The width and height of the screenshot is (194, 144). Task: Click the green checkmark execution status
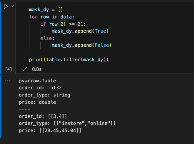(x=24, y=69)
